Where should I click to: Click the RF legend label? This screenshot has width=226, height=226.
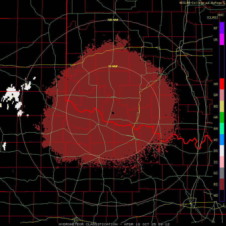point(215,28)
